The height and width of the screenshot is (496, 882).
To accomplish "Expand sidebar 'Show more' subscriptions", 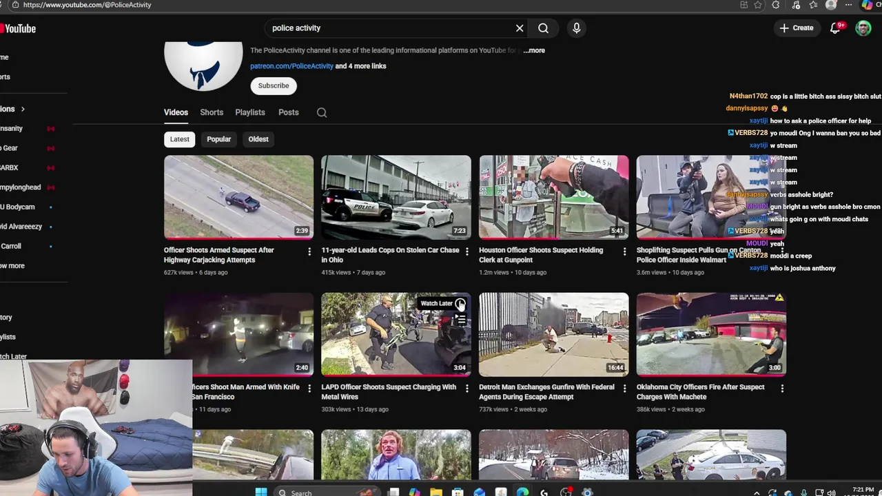I will pyautogui.click(x=12, y=266).
